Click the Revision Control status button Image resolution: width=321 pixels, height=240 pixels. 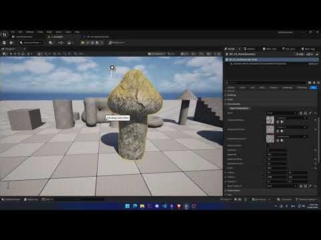[x=306, y=199]
